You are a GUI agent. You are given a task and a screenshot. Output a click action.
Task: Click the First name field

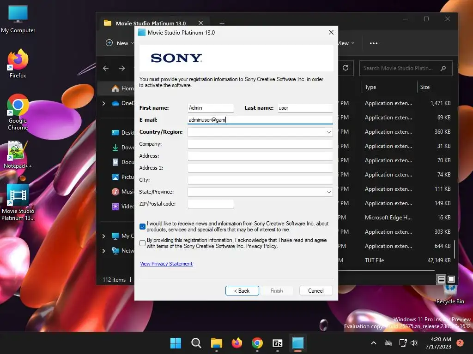[x=211, y=108]
